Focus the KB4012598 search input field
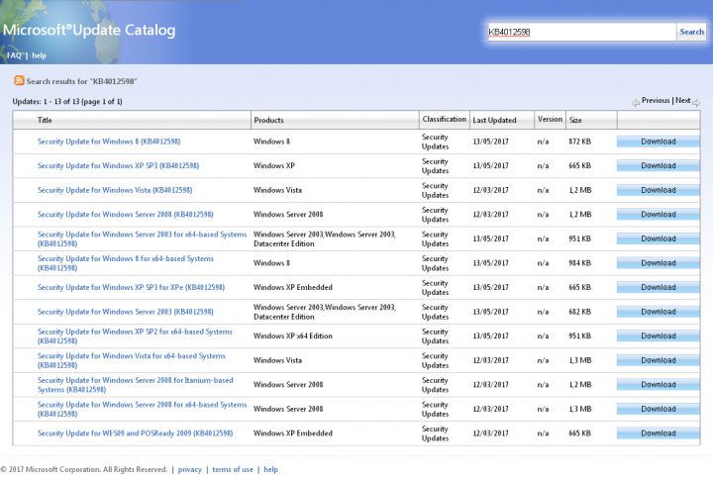 581,32
